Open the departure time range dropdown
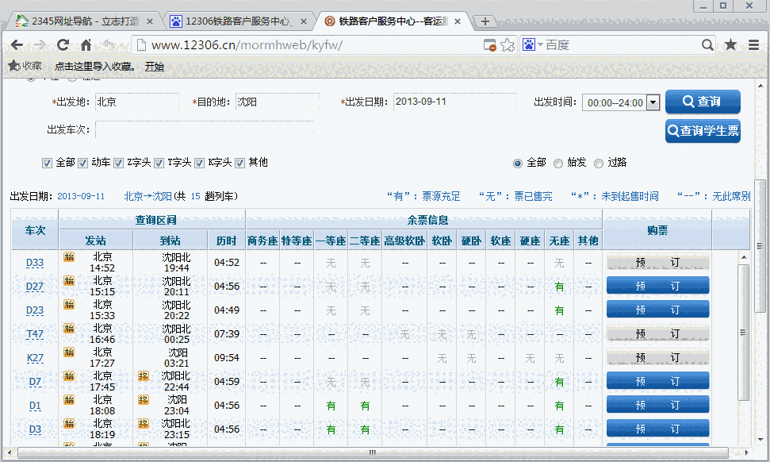Viewport: 770px width, 462px height. (x=653, y=102)
